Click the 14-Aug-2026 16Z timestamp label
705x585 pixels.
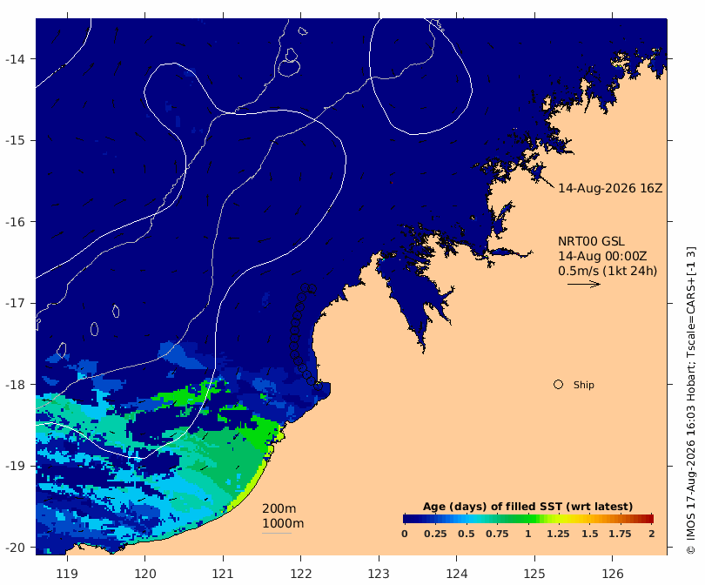click(x=610, y=188)
